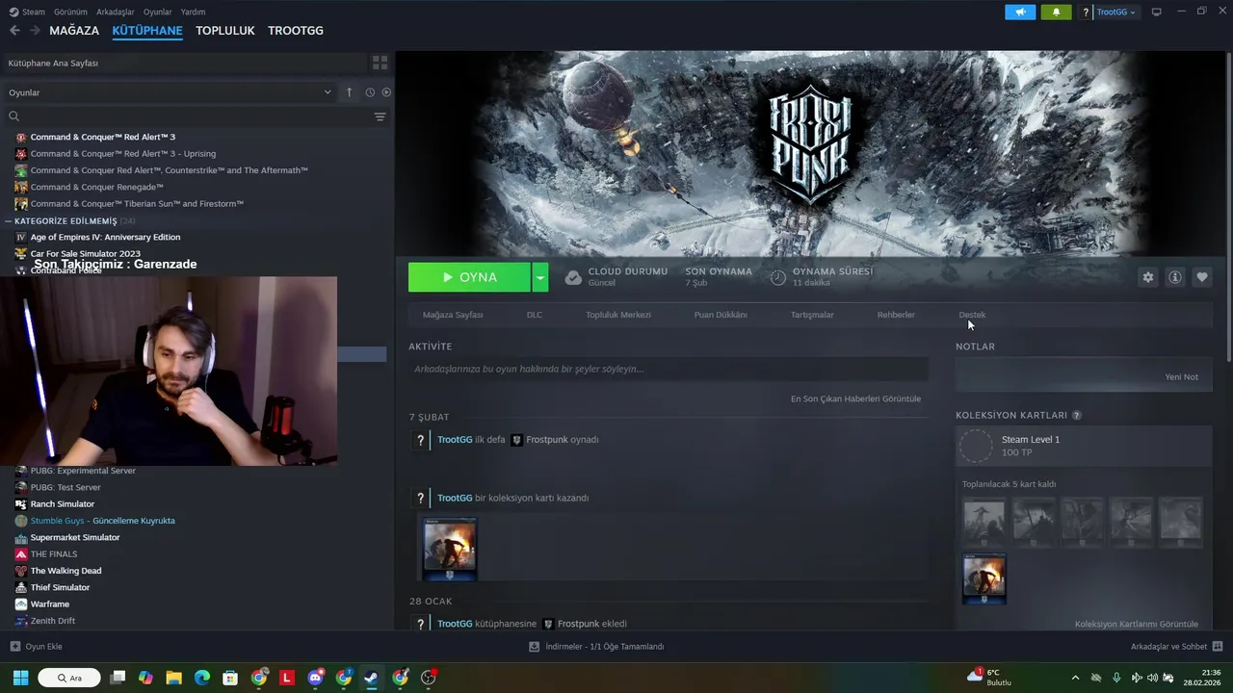Open the Görünüm menu
Screen dimensions: 1233x693
[x=70, y=12]
